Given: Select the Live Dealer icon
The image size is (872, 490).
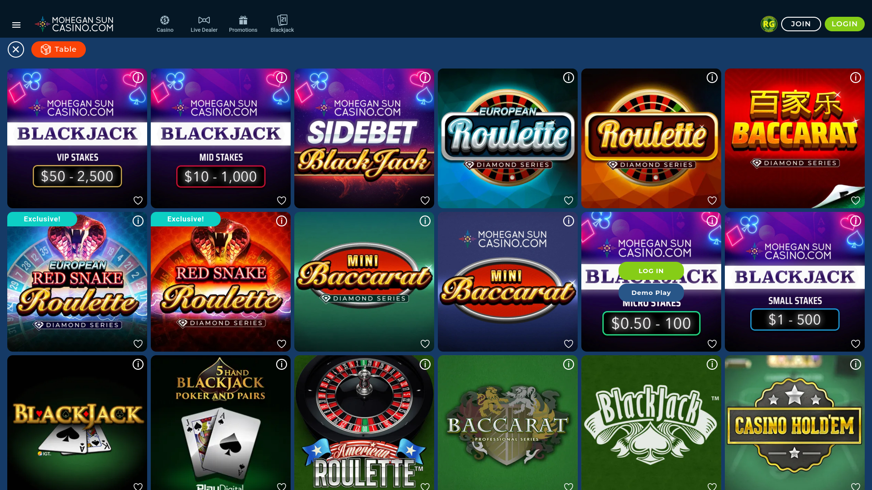Looking at the screenshot, I should coord(204,20).
